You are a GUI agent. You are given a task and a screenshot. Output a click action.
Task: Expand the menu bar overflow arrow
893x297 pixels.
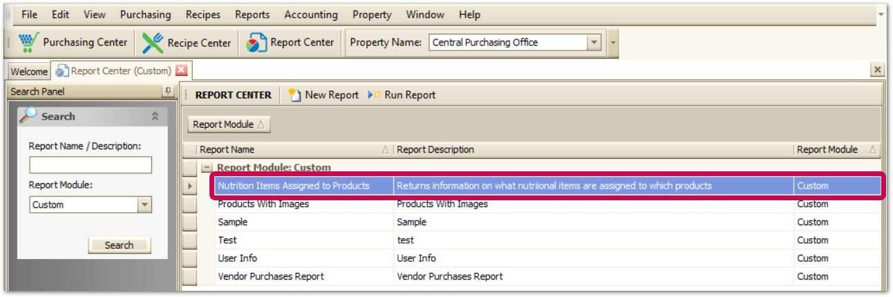pyautogui.click(x=881, y=14)
